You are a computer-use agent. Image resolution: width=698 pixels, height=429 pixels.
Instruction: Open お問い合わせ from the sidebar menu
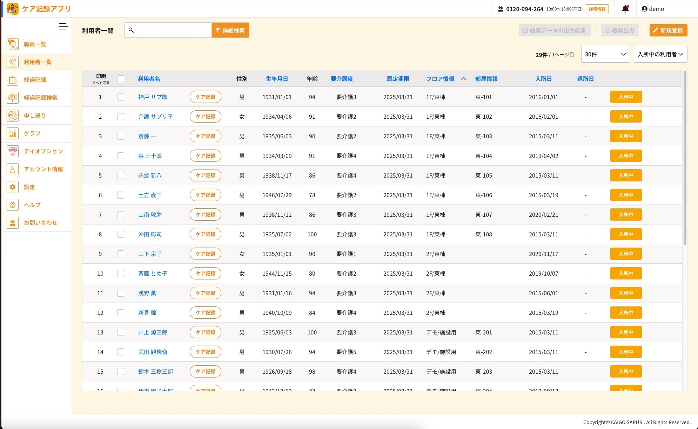pyautogui.click(x=36, y=223)
